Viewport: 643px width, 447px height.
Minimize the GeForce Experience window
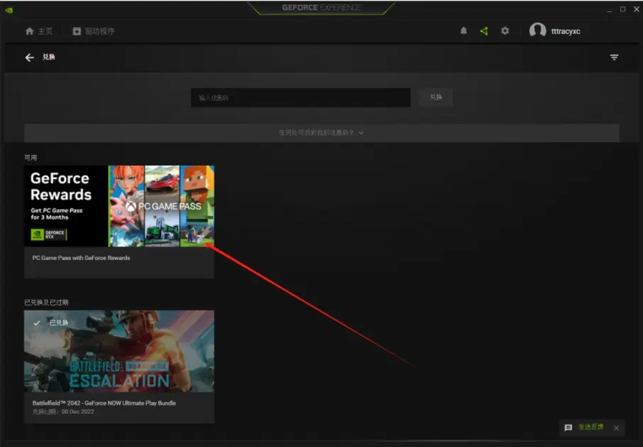click(609, 10)
